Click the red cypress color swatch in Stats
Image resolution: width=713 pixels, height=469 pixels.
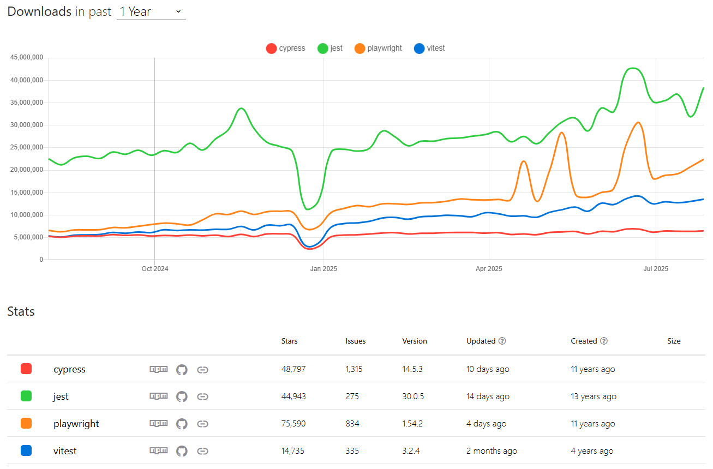coord(26,369)
